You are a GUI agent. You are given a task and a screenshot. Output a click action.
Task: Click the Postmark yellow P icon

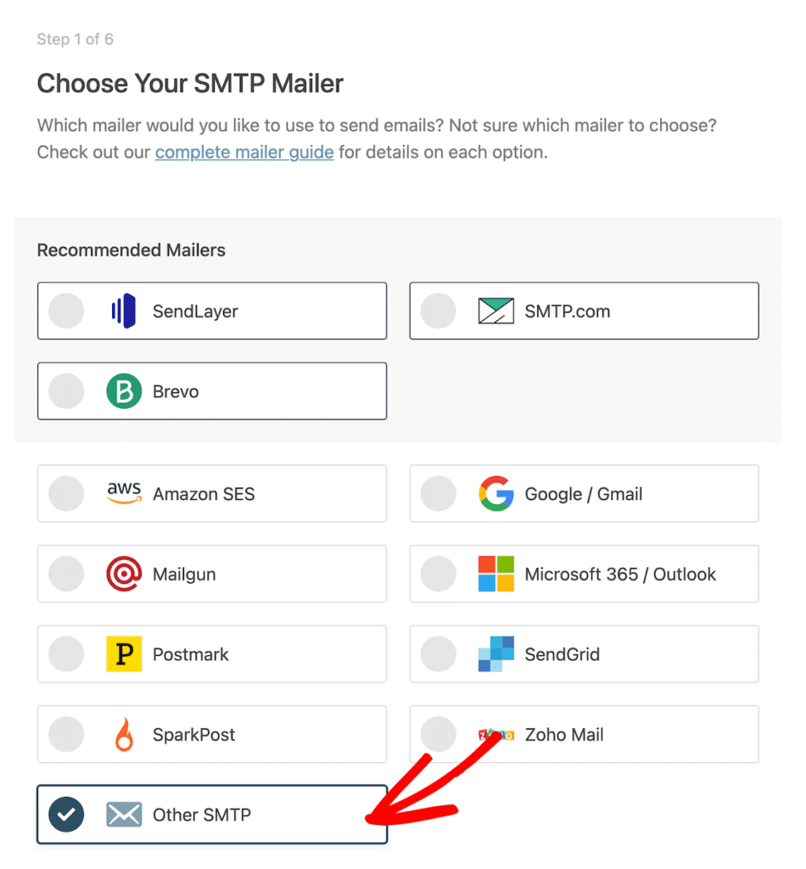click(x=124, y=654)
